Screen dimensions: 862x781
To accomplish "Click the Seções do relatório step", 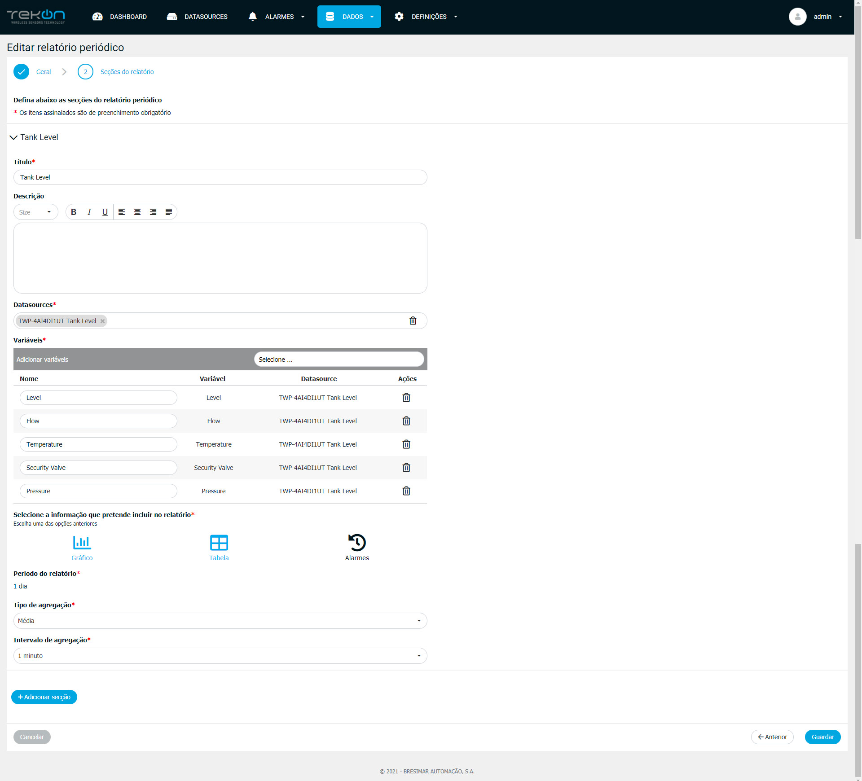I will click(x=127, y=72).
